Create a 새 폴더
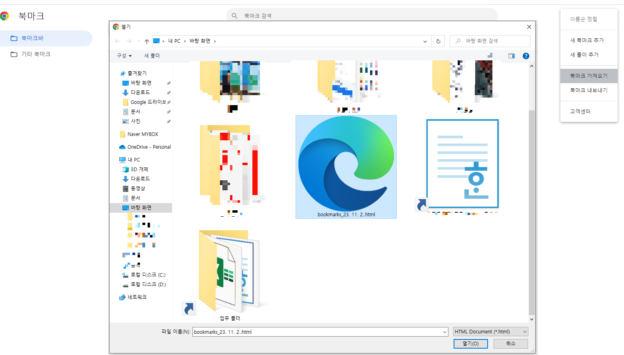 152,56
